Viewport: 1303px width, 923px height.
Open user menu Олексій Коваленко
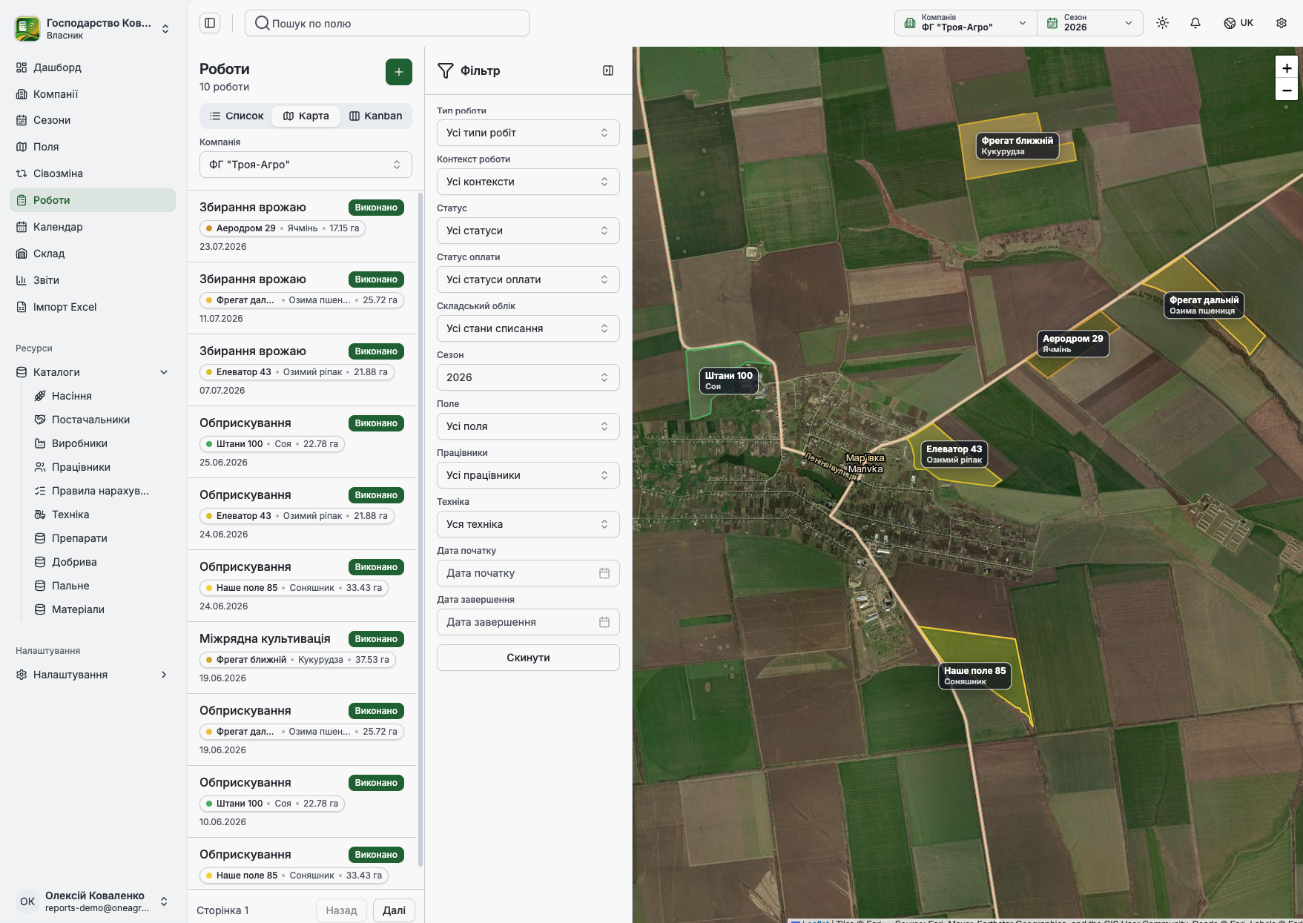(93, 902)
